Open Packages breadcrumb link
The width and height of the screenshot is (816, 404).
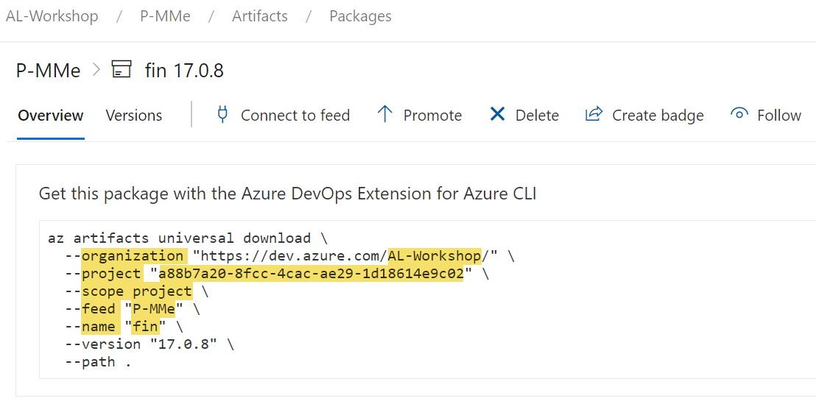click(x=360, y=16)
